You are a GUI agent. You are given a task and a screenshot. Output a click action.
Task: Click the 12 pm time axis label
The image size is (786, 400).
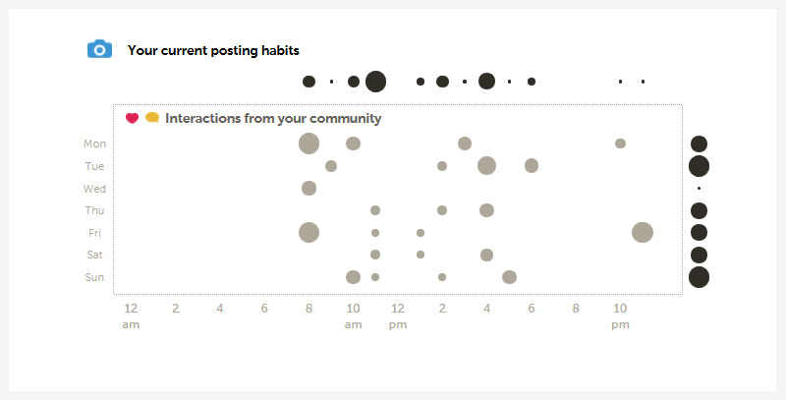pyautogui.click(x=398, y=316)
